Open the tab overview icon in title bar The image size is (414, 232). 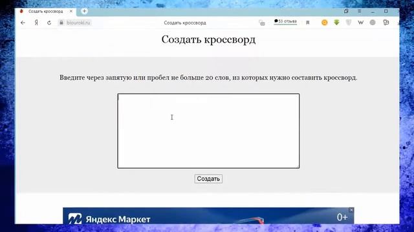[x=346, y=11]
